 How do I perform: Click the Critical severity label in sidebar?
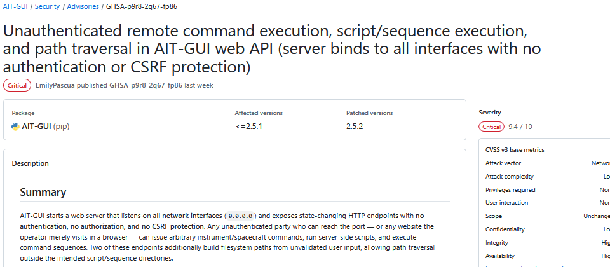point(492,127)
